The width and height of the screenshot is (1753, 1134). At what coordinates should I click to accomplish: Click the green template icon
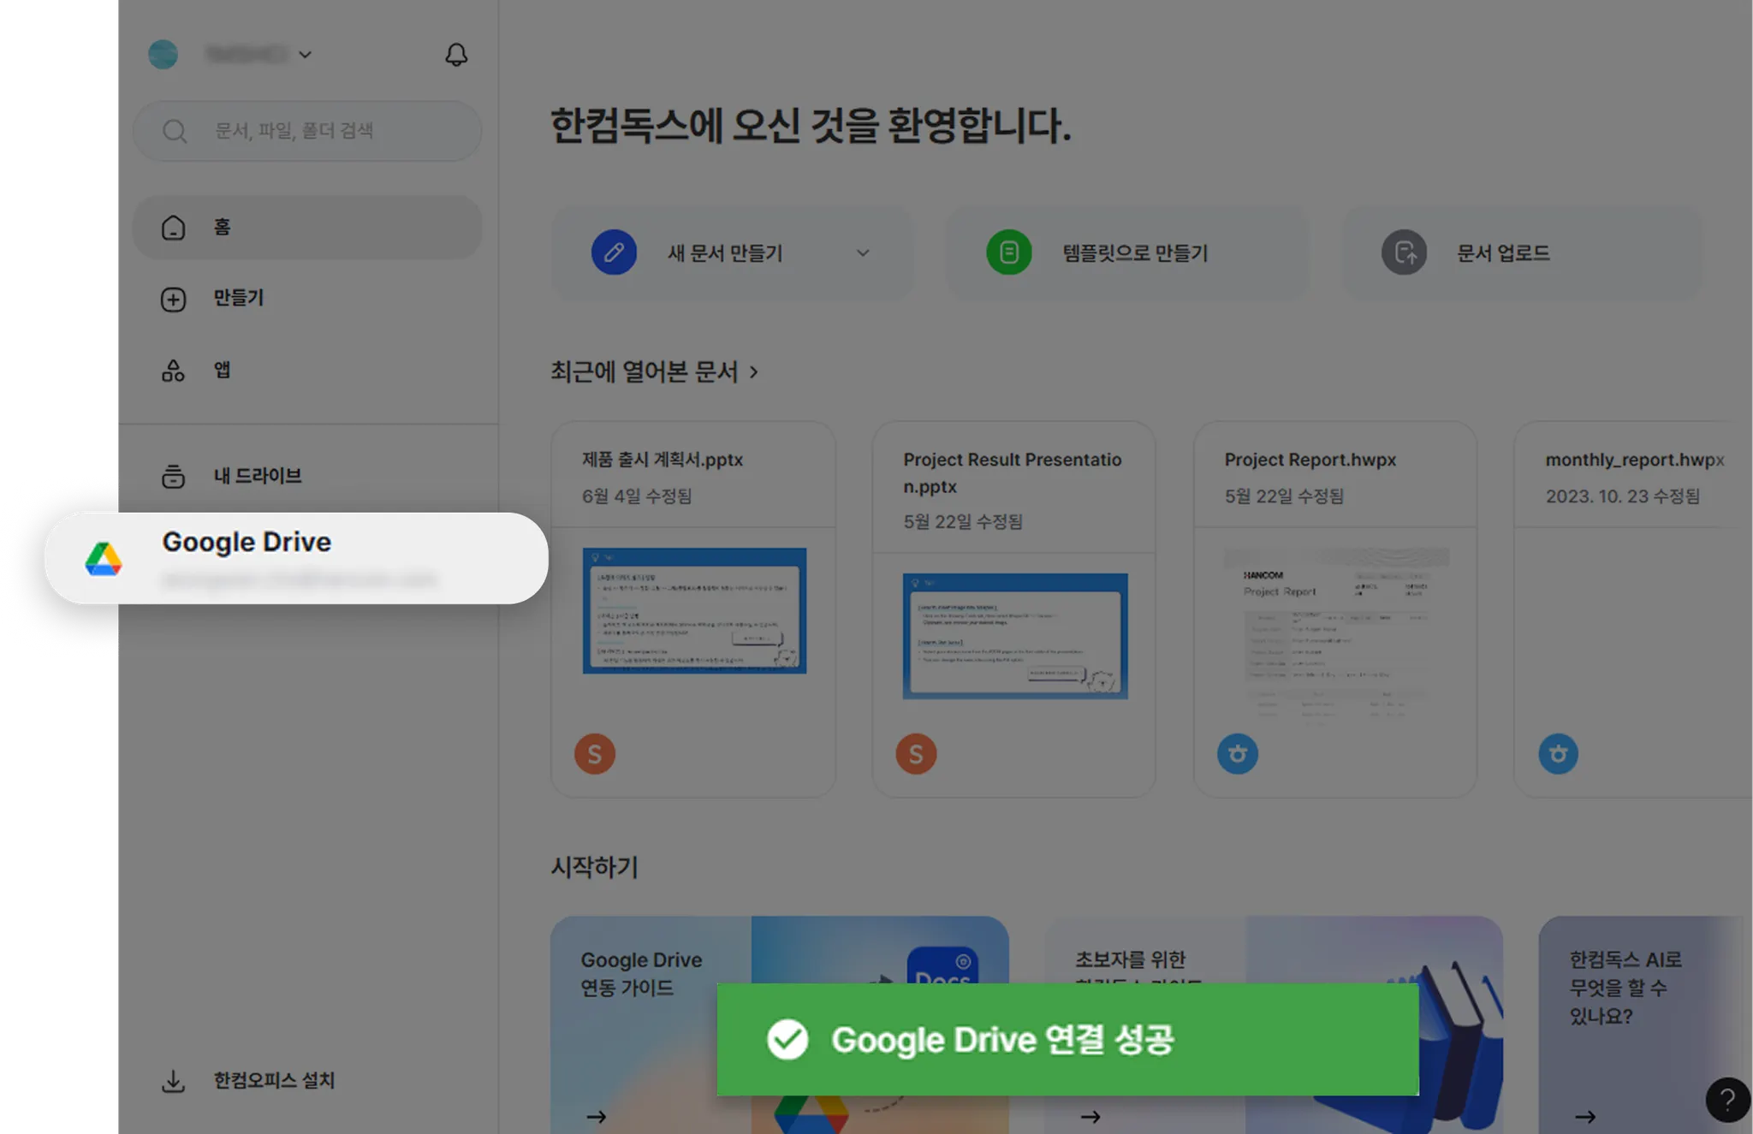(x=1009, y=252)
